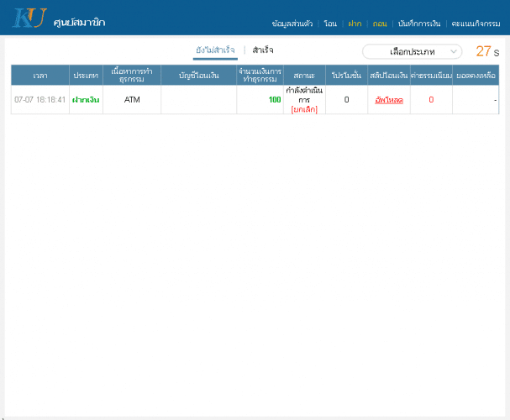Switch to the สำเร็จ tab
This screenshot has width=510, height=420.
pyautogui.click(x=263, y=50)
